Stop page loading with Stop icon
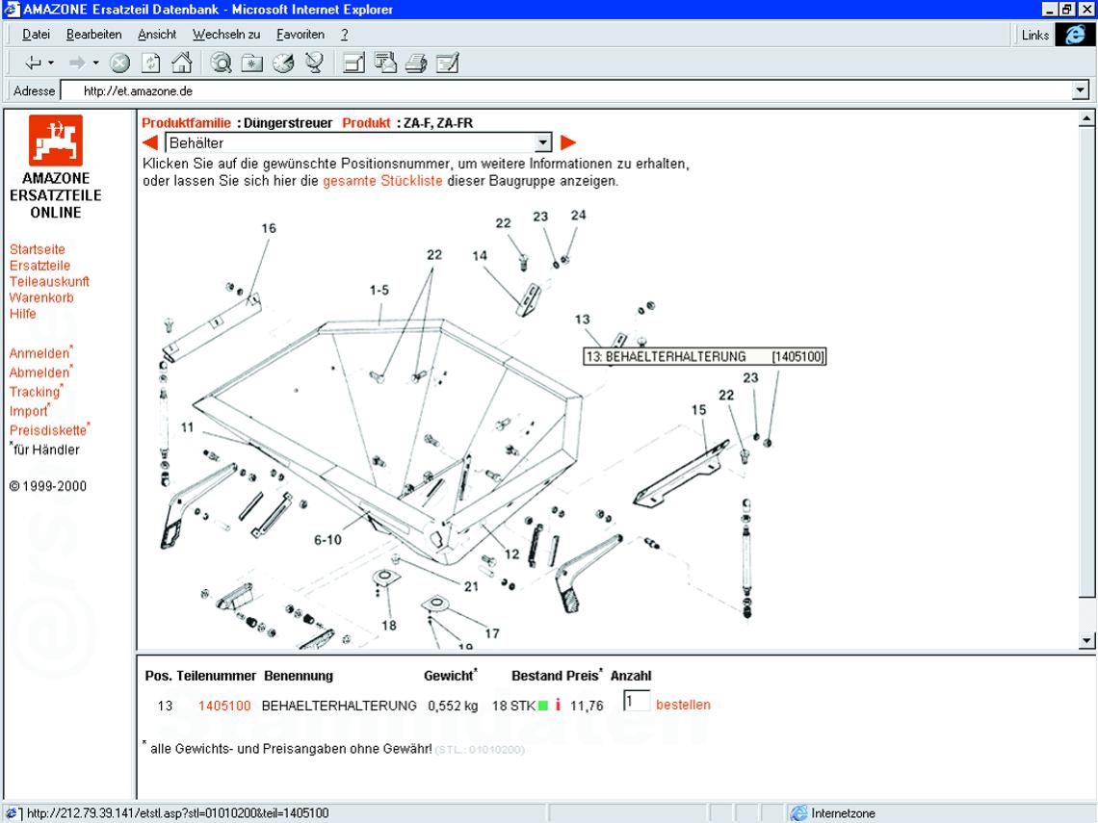Viewport: 1098px width, 823px height. (119, 63)
